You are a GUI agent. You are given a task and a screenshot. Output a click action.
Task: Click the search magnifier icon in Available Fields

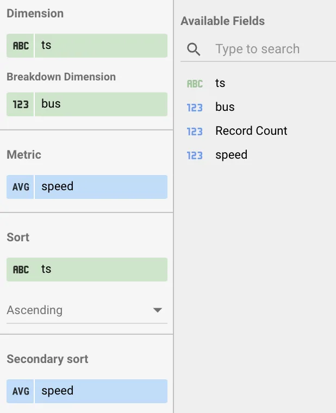tap(194, 49)
